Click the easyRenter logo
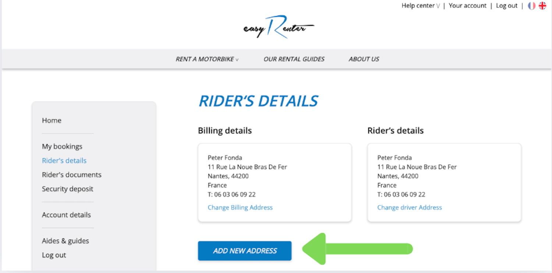This screenshot has width=552, height=273. coord(279,27)
